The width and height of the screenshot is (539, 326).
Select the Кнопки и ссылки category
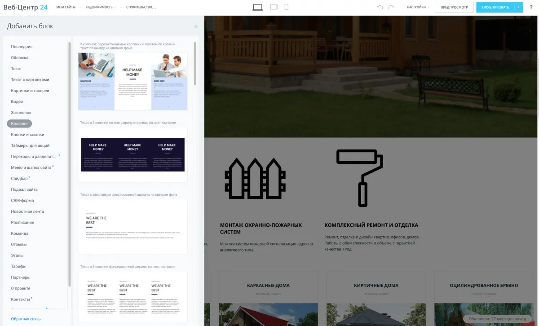tap(27, 135)
